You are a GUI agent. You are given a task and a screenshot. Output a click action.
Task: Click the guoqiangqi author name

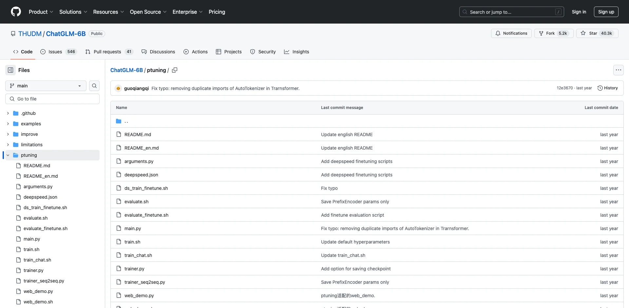pyautogui.click(x=136, y=88)
